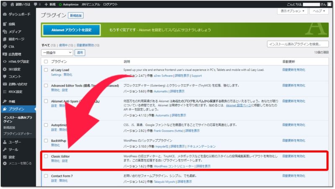Open メディア in the sidebar
This screenshot has width=335, height=189.
[12, 31]
